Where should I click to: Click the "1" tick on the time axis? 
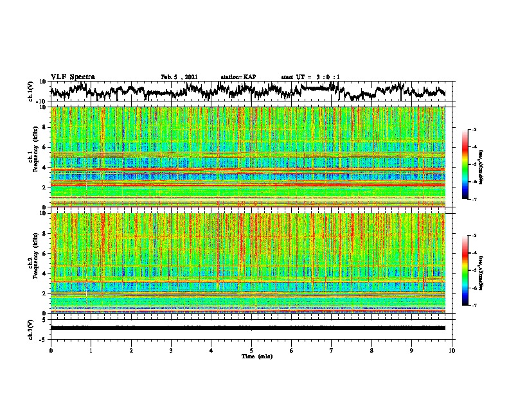click(91, 351)
